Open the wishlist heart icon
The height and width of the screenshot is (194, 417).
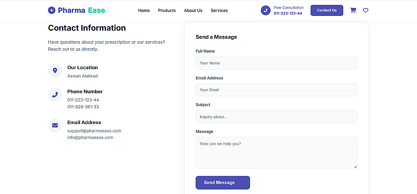[366, 10]
